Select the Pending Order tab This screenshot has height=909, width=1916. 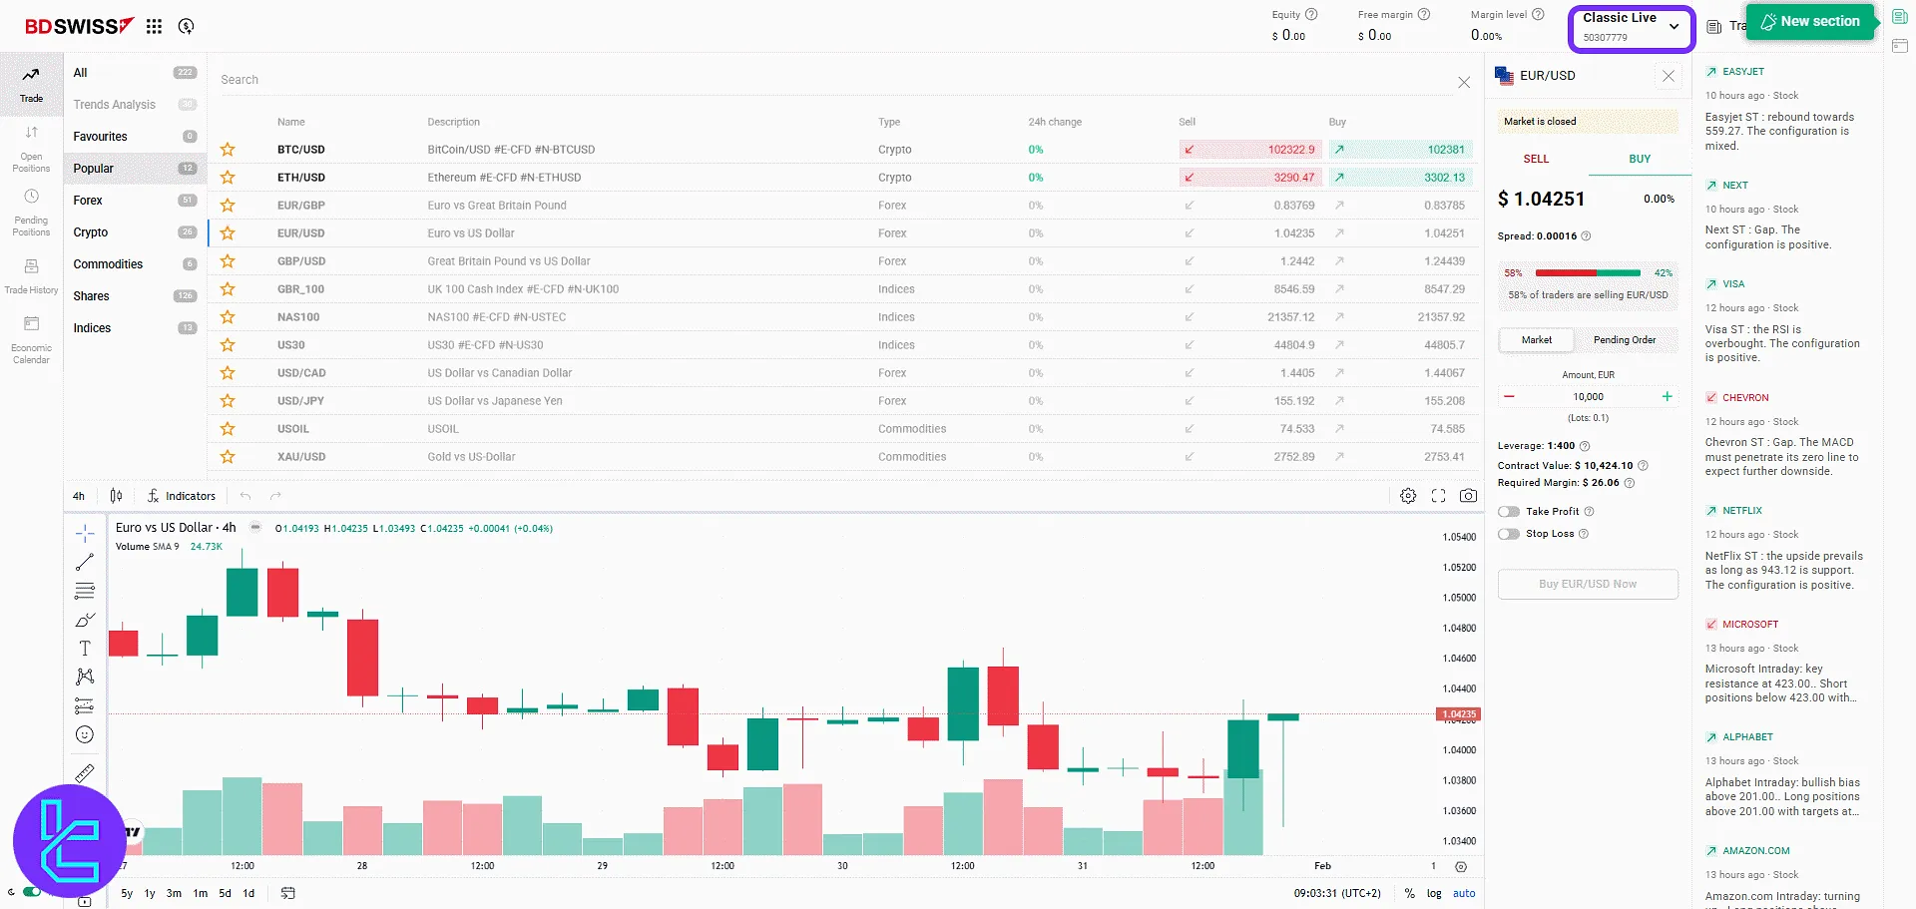(1625, 340)
